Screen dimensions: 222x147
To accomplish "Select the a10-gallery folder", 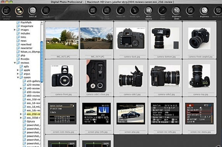I will pyautogui.click(x=31, y=81).
